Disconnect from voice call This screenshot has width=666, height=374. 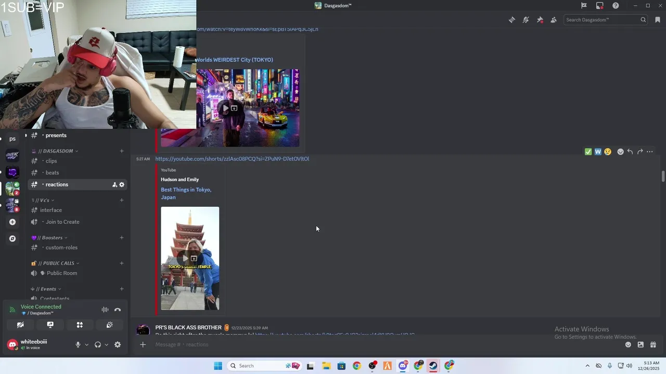point(118,310)
